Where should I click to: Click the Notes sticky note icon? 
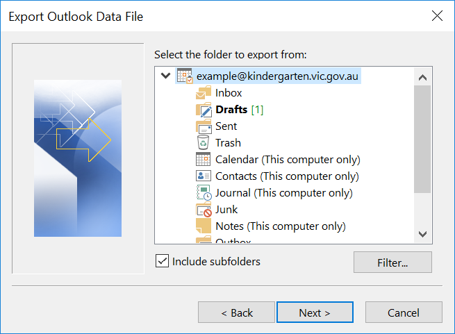[x=204, y=226]
